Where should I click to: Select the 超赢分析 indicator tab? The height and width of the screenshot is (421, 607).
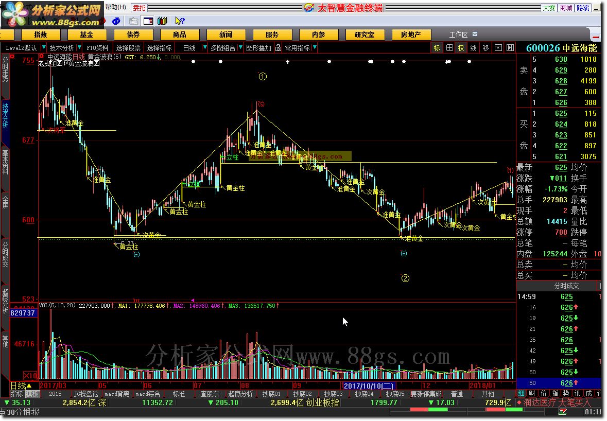[x=241, y=394]
